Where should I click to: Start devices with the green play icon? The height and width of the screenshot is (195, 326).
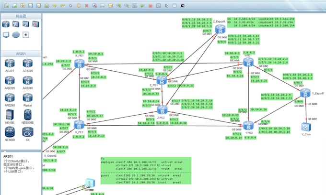142,6
